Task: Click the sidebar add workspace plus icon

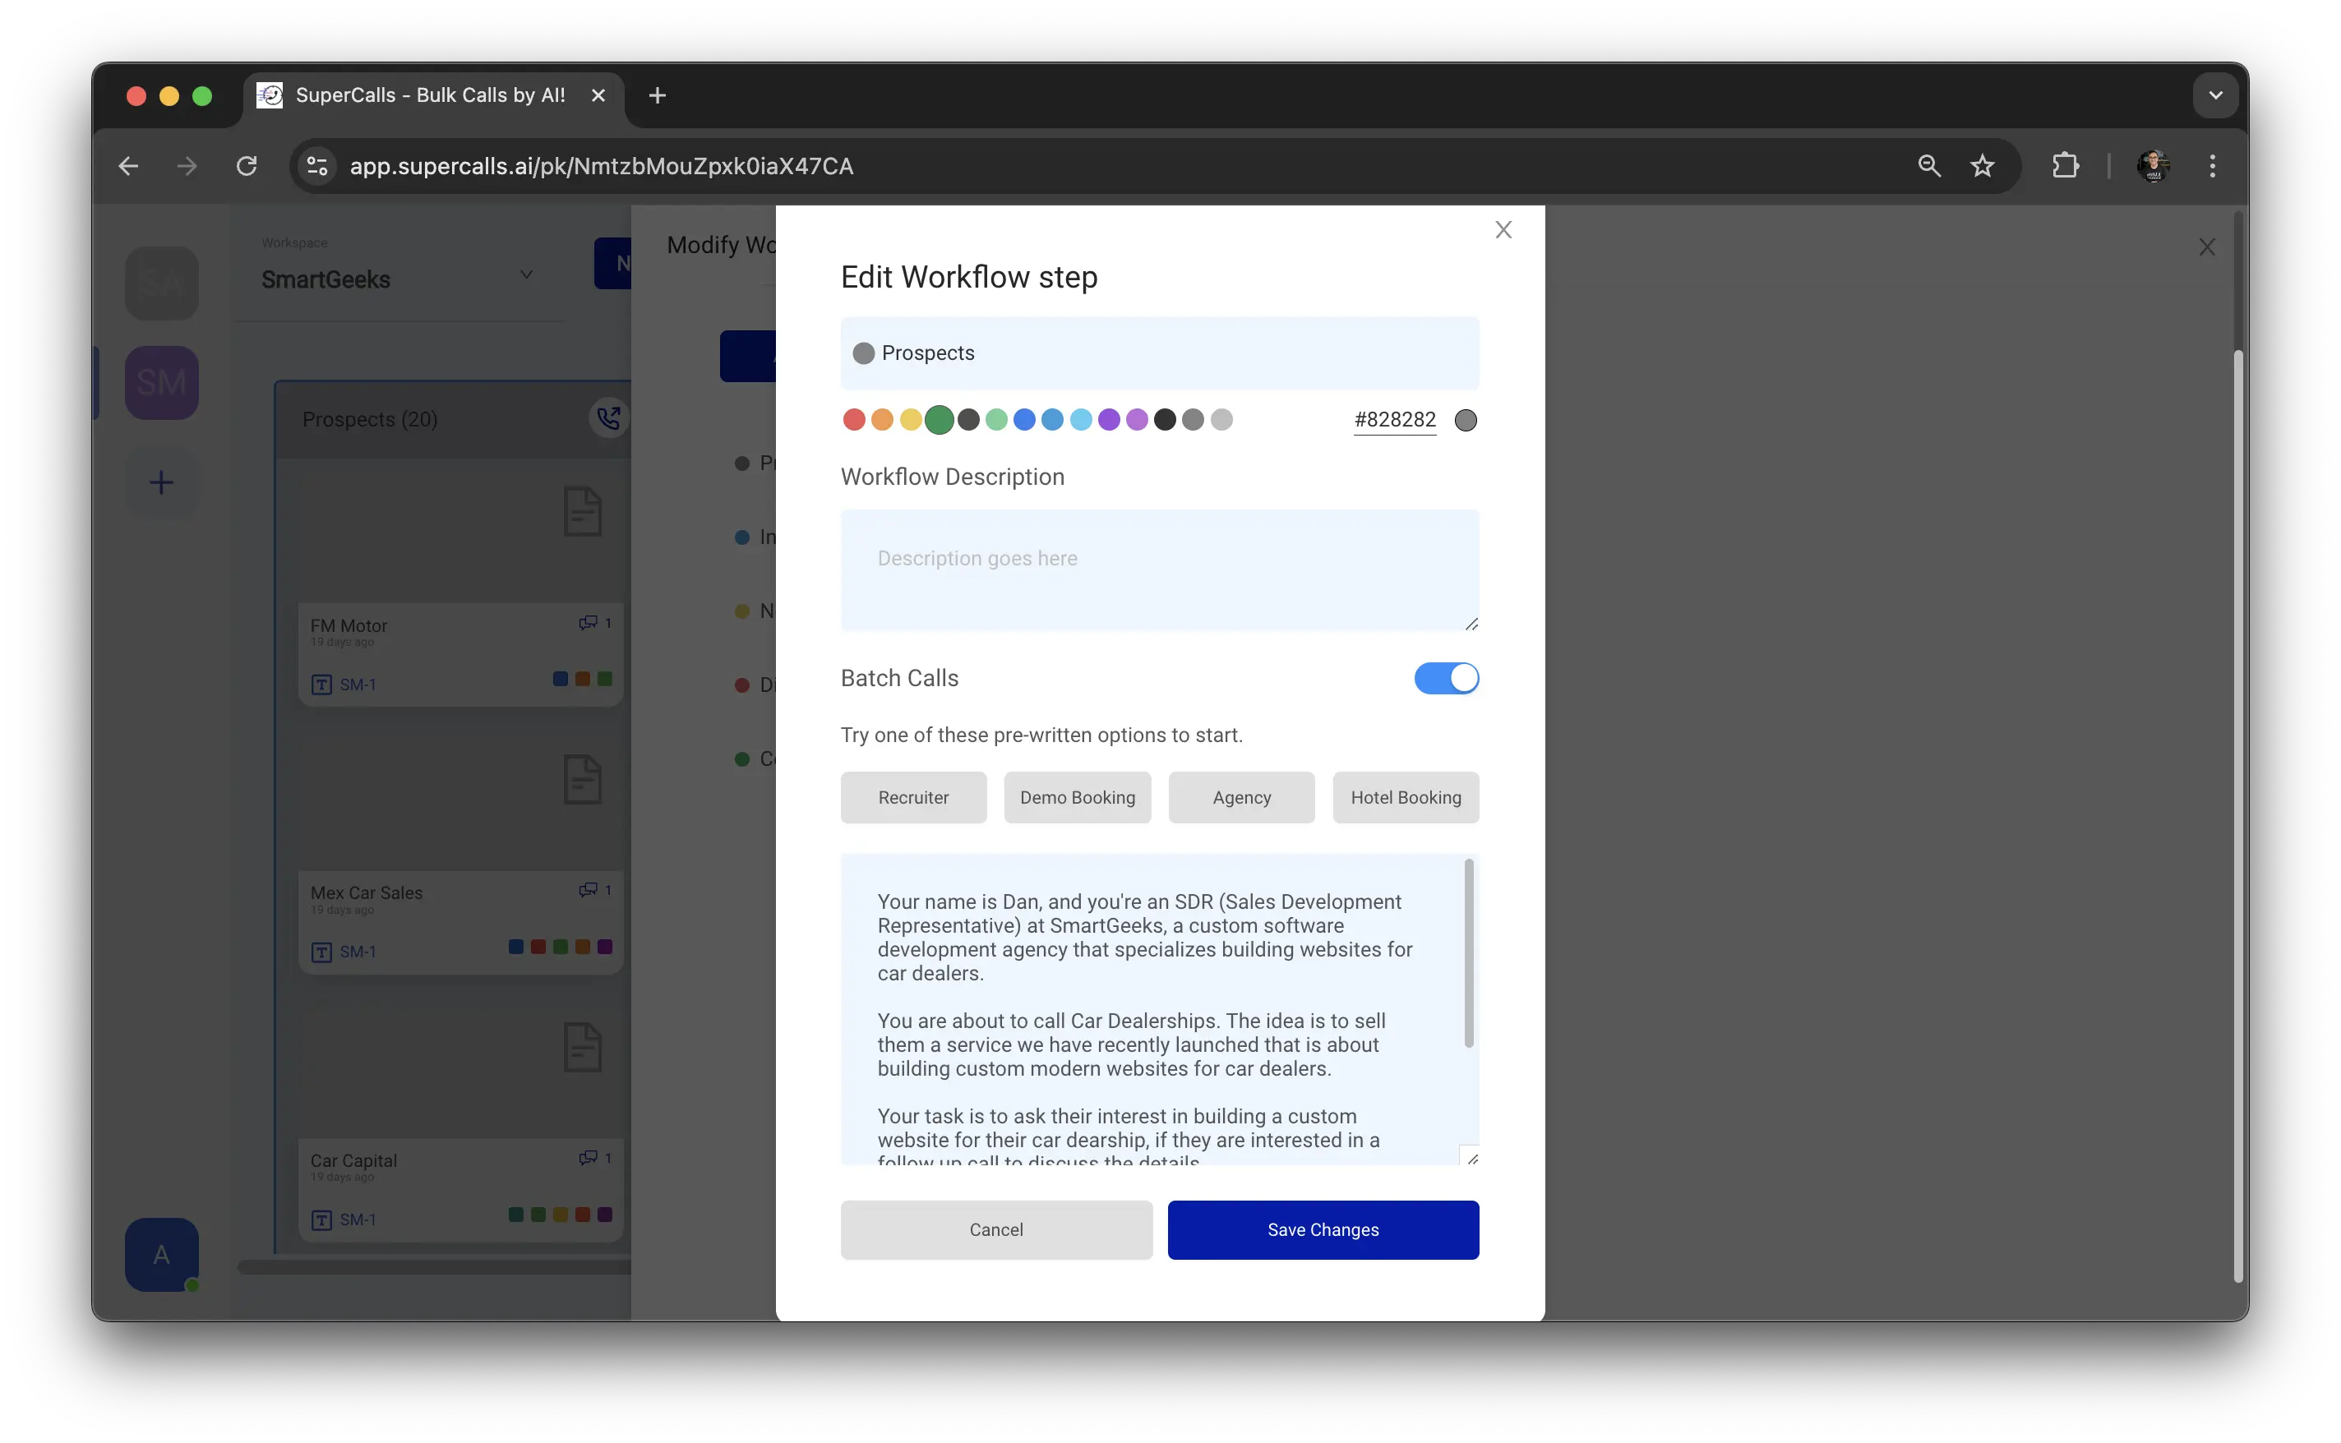Action: (x=161, y=482)
